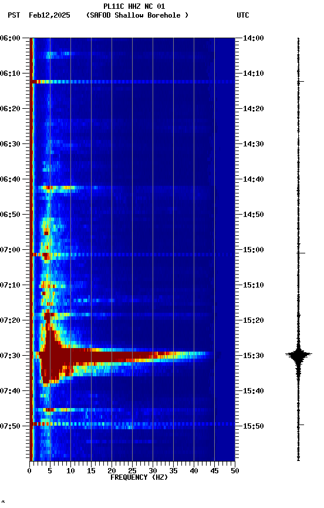Click the 15:00 UTC time label
Viewport: 324px width, 508px height.
click(x=254, y=250)
